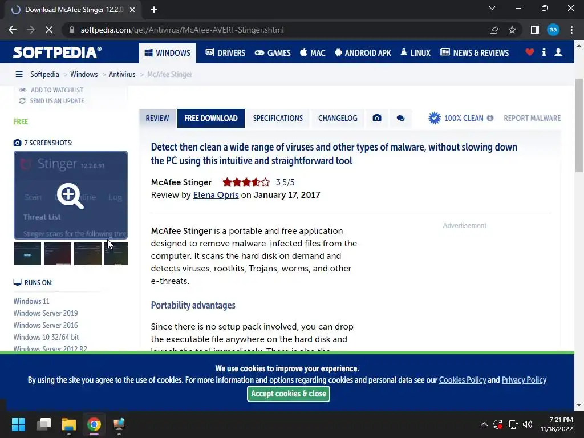Open the Chrome three-dot menu
Viewport: 584px width, 438px height.
coord(571,30)
